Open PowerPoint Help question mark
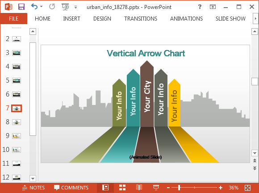Viewport: 259px width, 193px height. click(200, 7)
